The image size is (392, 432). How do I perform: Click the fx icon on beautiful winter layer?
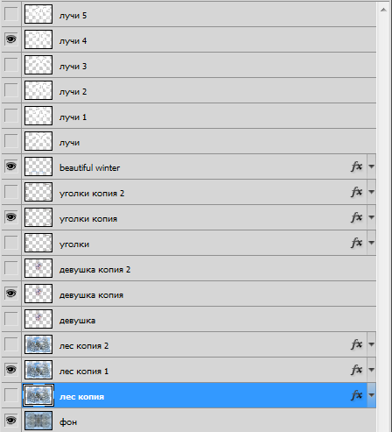(357, 166)
